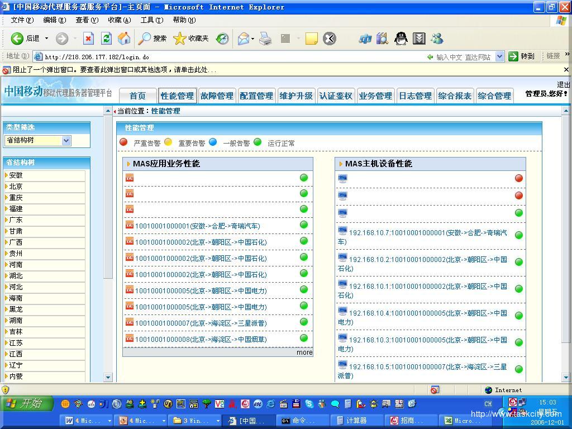Switch to the 故障管理 tab
This screenshot has width=572, height=429.
217,96
